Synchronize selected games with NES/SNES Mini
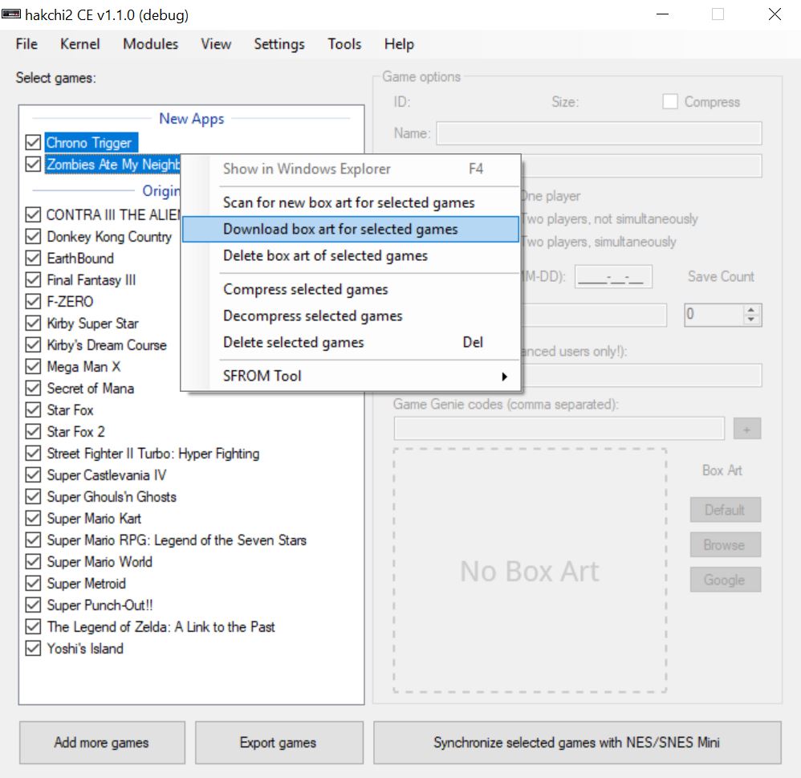 [x=577, y=743]
